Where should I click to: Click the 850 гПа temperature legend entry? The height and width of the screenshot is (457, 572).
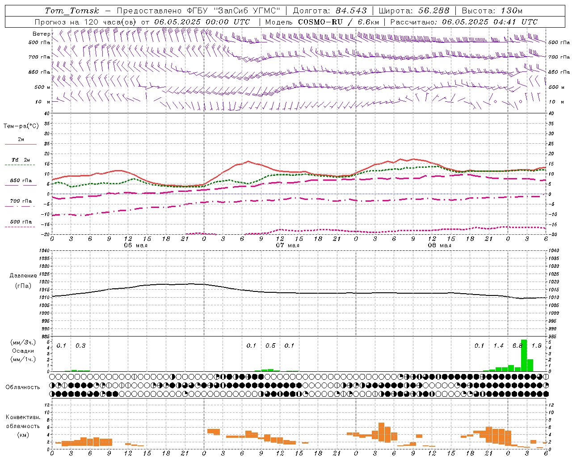pyautogui.click(x=21, y=181)
